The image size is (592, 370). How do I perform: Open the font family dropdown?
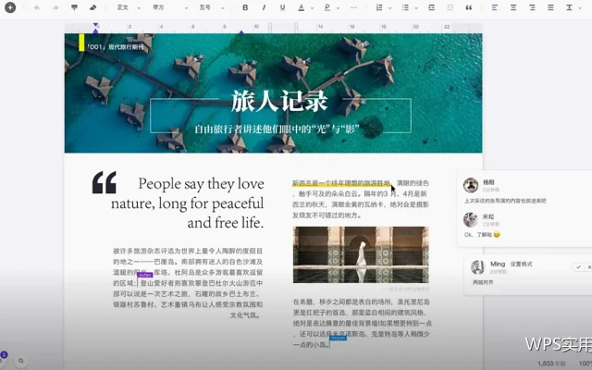pos(170,7)
